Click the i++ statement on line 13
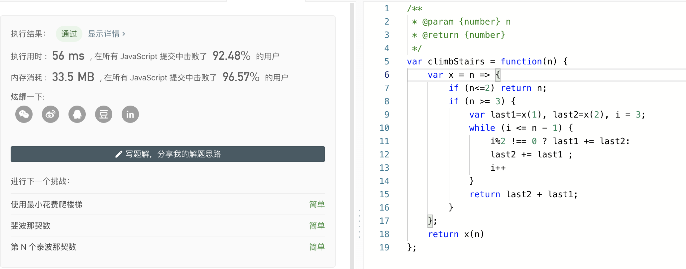 pyautogui.click(x=498, y=168)
